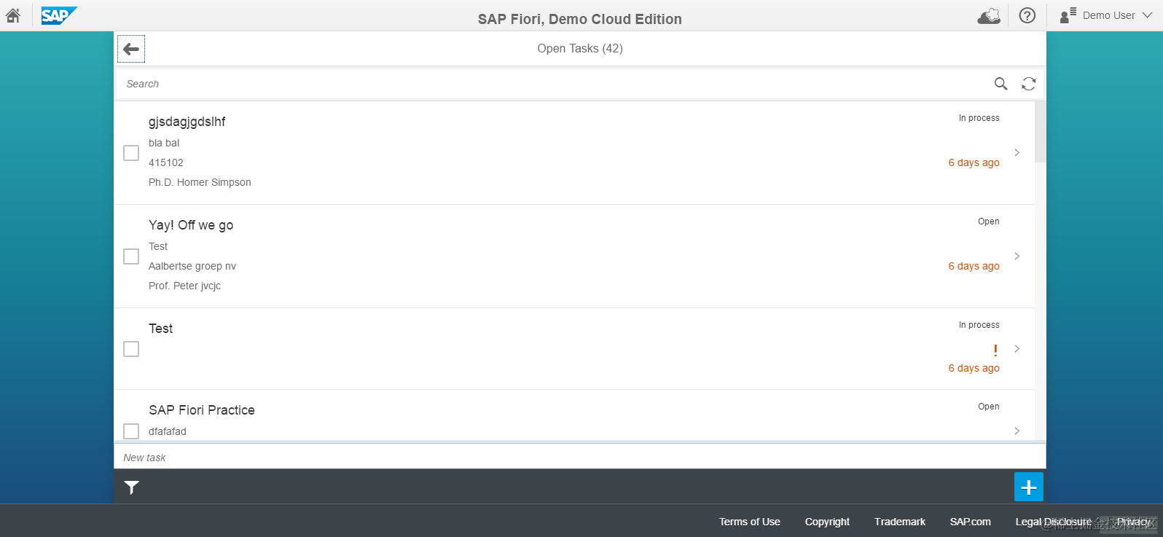Click the New task input field
Viewport: 1163px width, 537px height.
[580, 457]
